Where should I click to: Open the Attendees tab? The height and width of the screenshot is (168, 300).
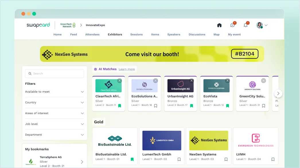[92, 34]
